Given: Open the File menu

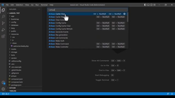Looking at the screenshot, I should click(x=7, y=5).
